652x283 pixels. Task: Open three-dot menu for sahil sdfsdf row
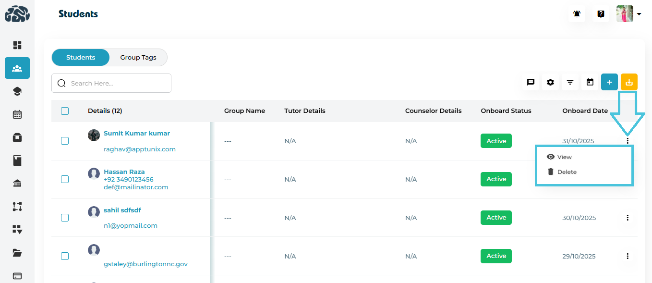628,218
